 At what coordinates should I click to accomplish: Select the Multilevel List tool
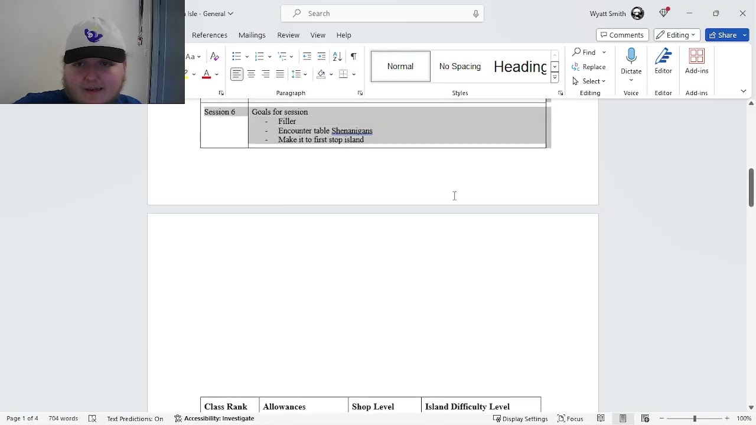tap(282, 56)
